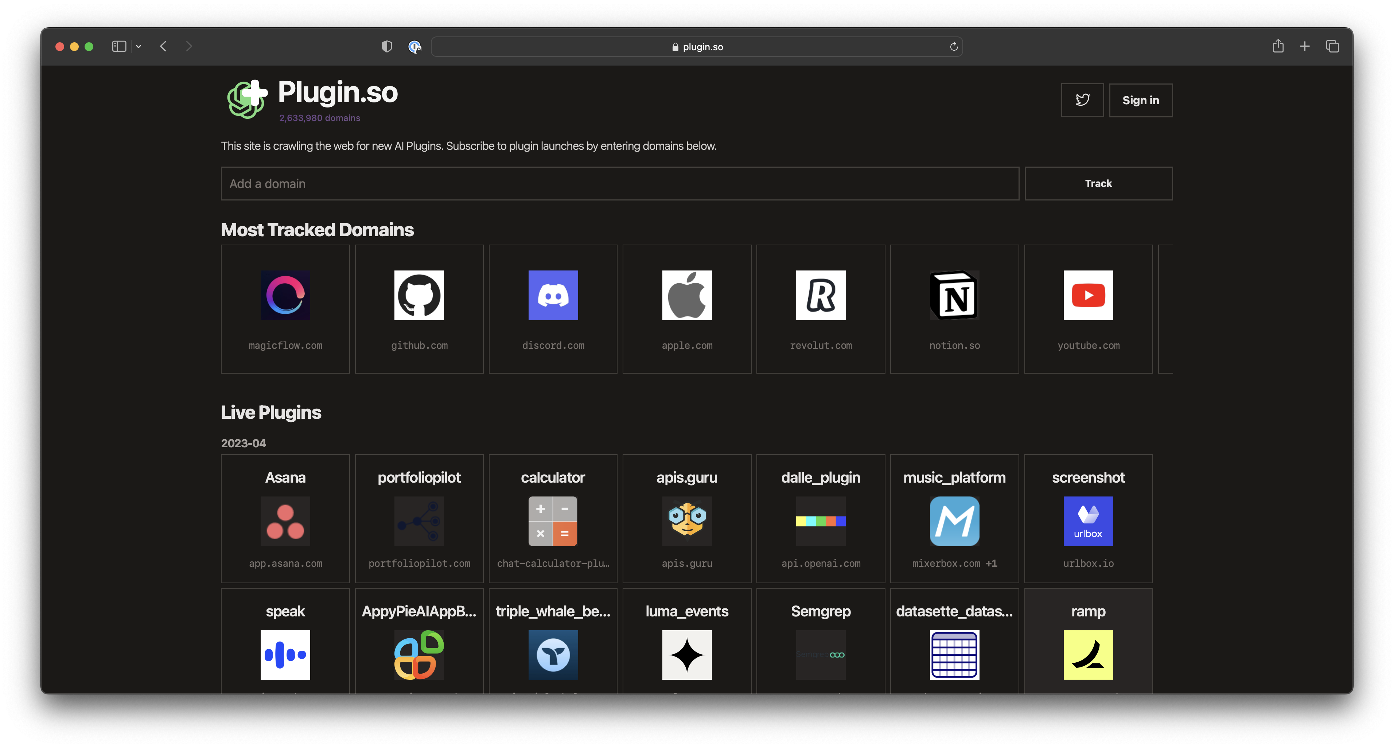Viewport: 1394px width, 748px height.
Task: Show the tab overview icon
Action: tap(1332, 47)
